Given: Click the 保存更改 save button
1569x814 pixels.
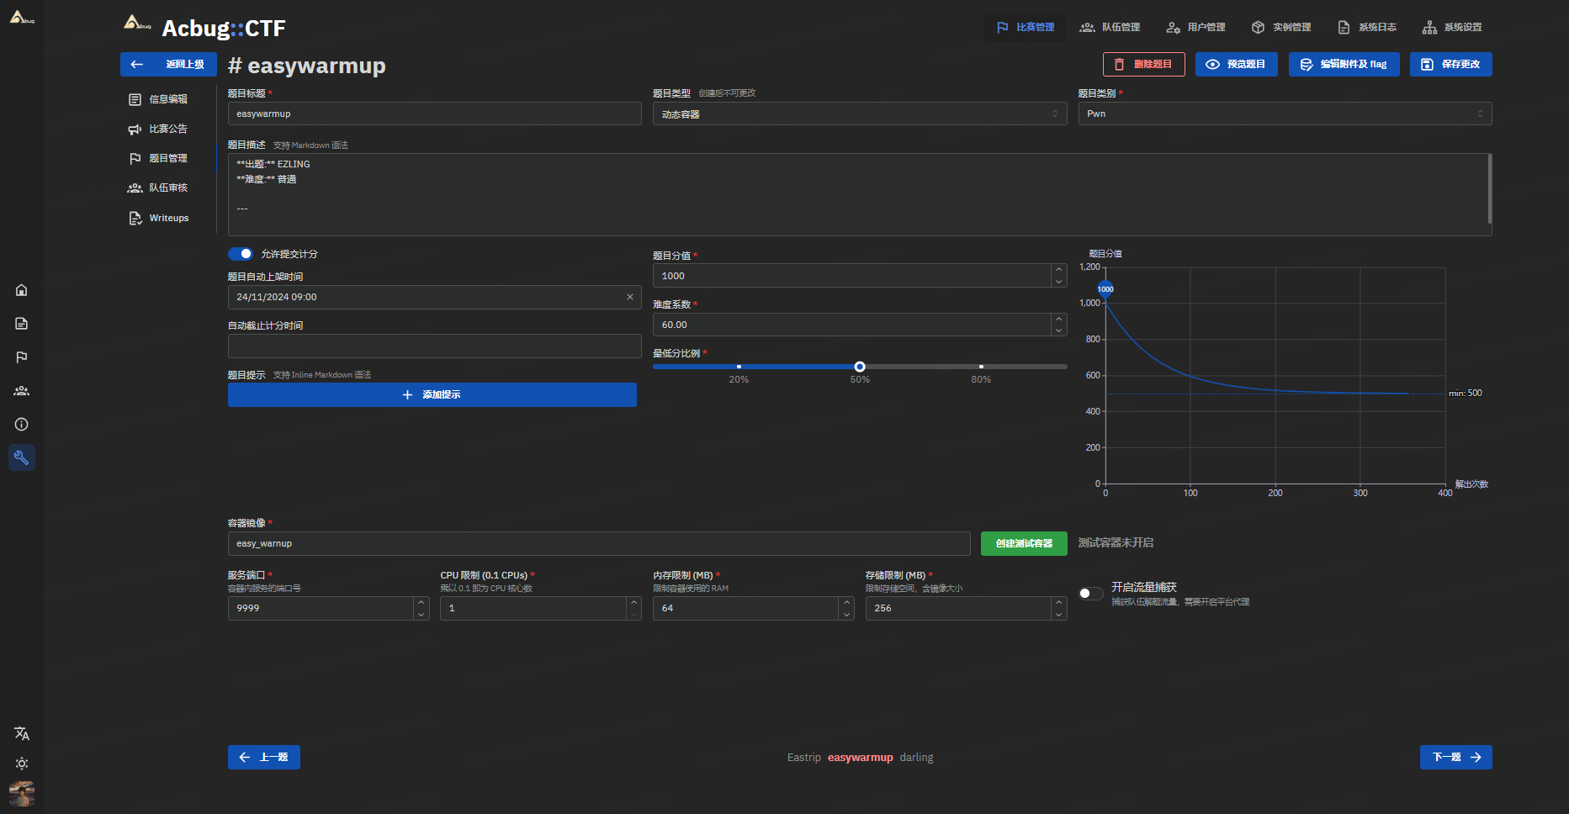Looking at the screenshot, I should (x=1450, y=64).
